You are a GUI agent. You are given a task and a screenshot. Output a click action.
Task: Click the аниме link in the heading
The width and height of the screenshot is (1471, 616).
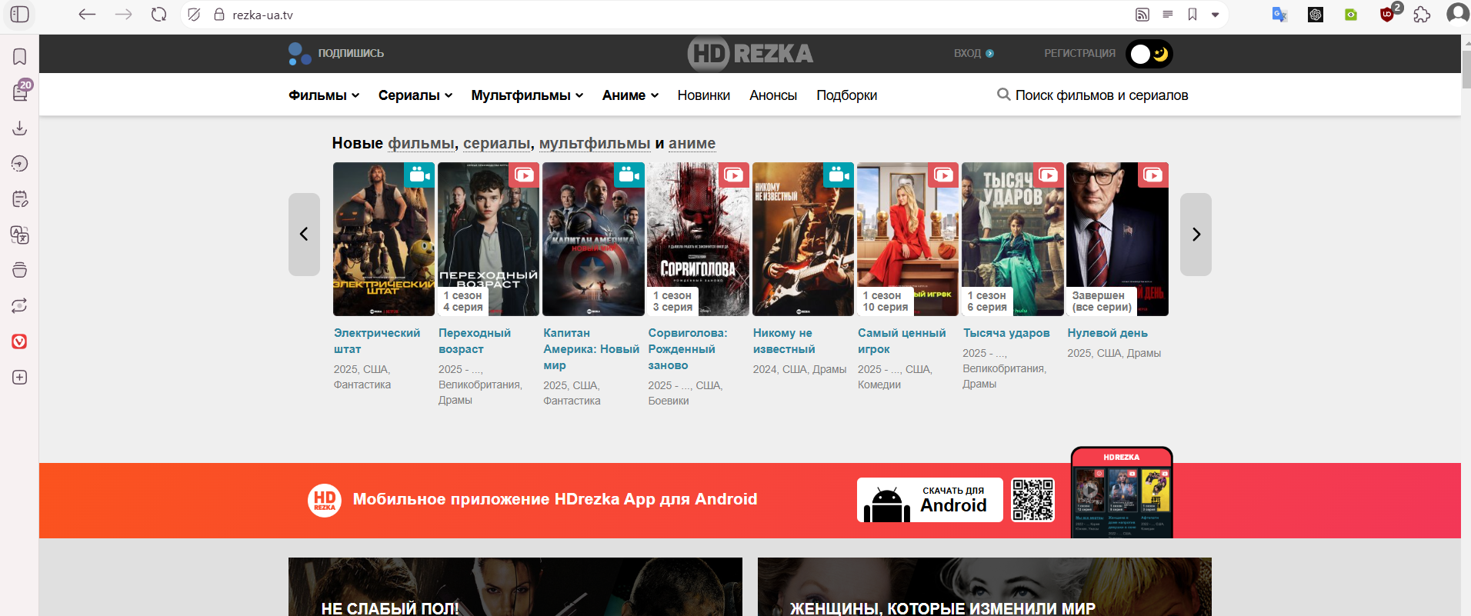click(x=692, y=143)
